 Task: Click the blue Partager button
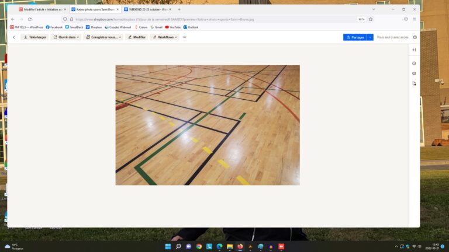pos(355,37)
